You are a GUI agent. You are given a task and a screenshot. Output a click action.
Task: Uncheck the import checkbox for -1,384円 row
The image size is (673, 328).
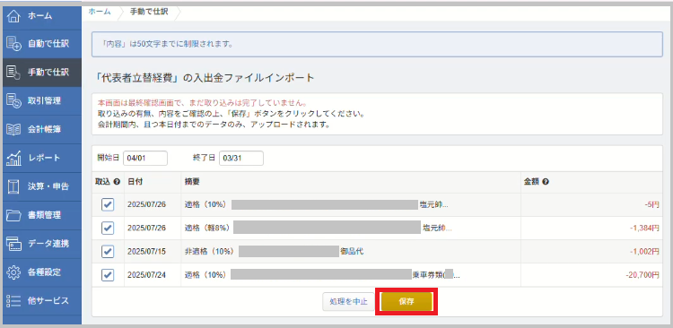tap(108, 229)
